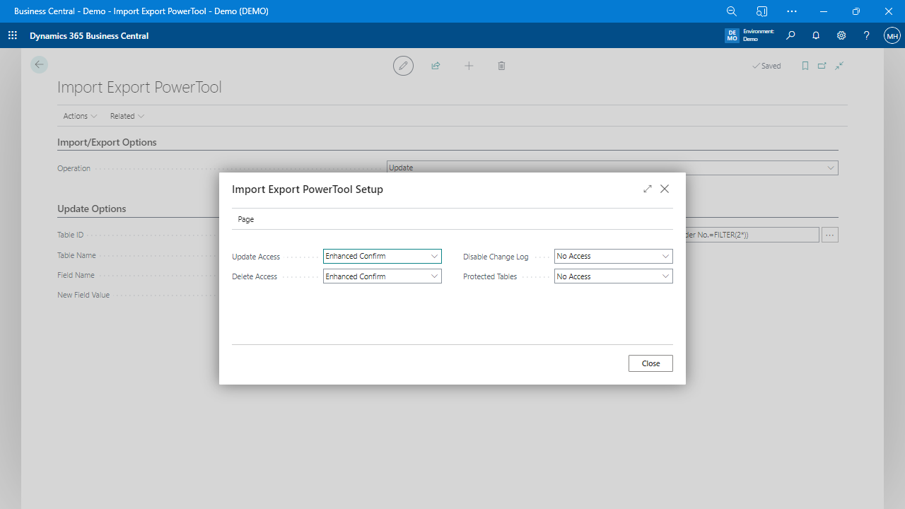Click the Back arrow
Image resolution: width=905 pixels, height=509 pixels.
click(39, 64)
